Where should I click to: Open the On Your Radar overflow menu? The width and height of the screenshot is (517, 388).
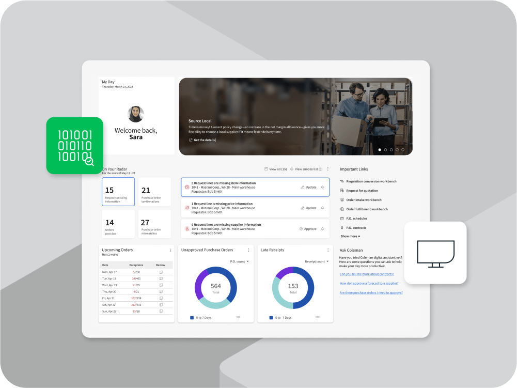point(327,168)
